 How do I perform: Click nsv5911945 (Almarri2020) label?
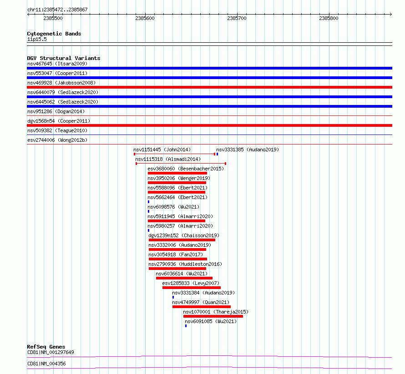(x=180, y=216)
